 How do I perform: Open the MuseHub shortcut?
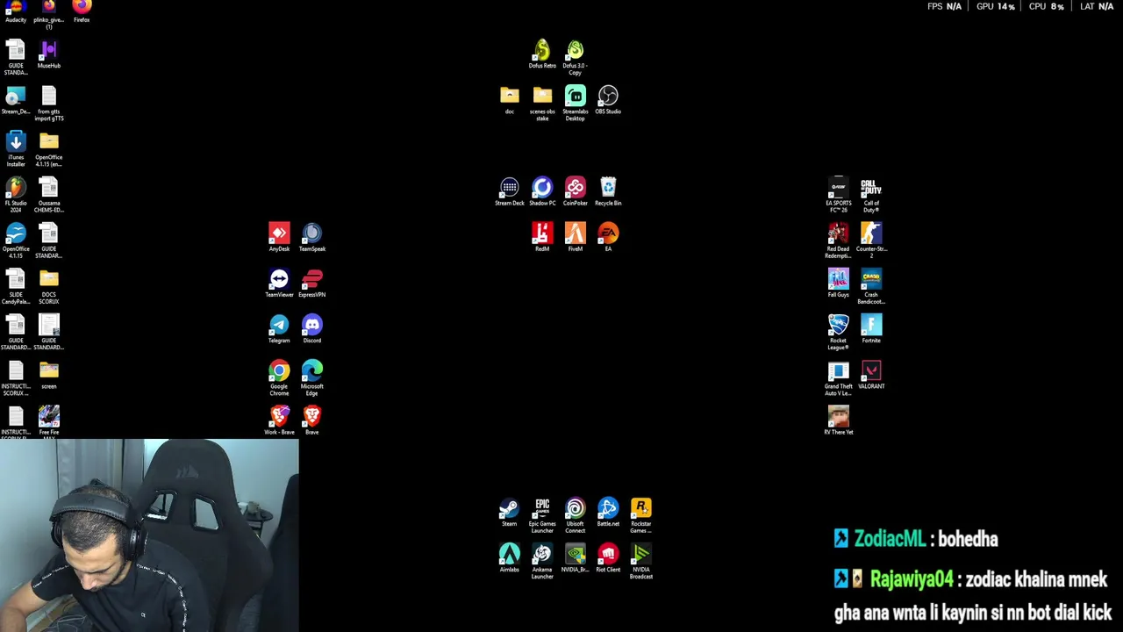click(x=49, y=54)
